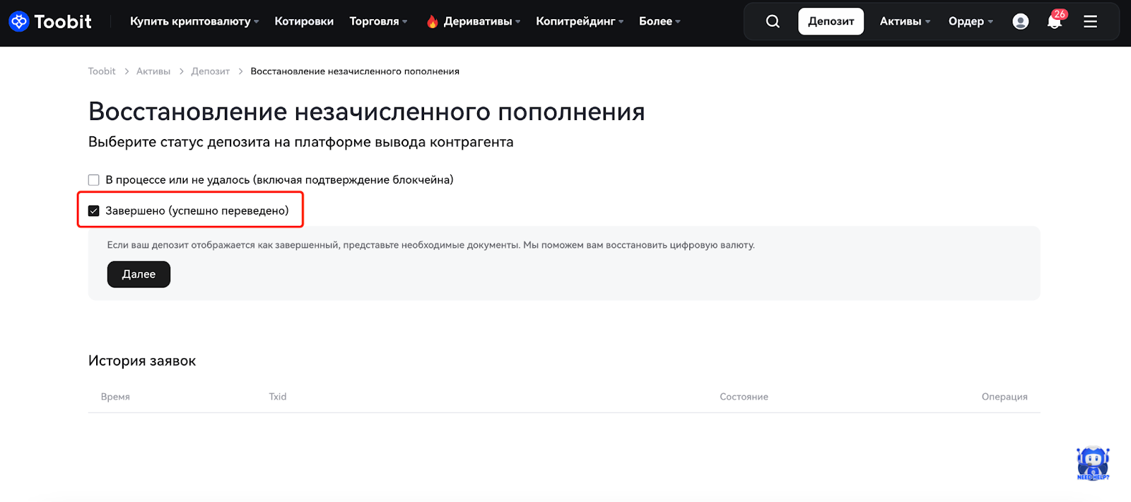
Task: Click 'Восстановление незачисленного пополнения' breadcrumb text
Action: (x=355, y=71)
